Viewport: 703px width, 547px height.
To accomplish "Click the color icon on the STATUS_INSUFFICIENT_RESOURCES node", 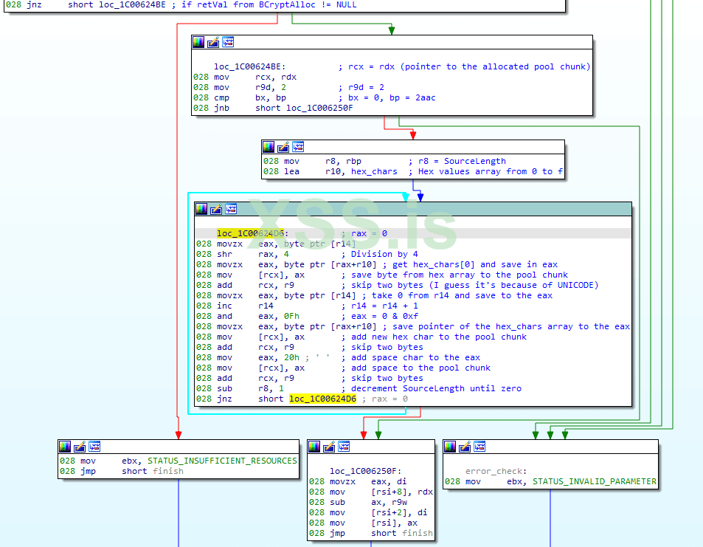I will (x=65, y=447).
